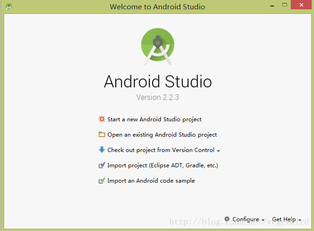This screenshot has height=231, width=314.
Task: Open the Get Help dropdown menu
Action: click(287, 219)
